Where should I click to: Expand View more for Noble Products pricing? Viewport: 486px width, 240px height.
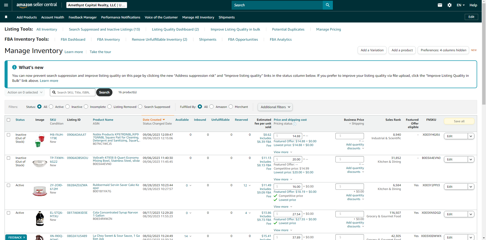tap(283, 152)
